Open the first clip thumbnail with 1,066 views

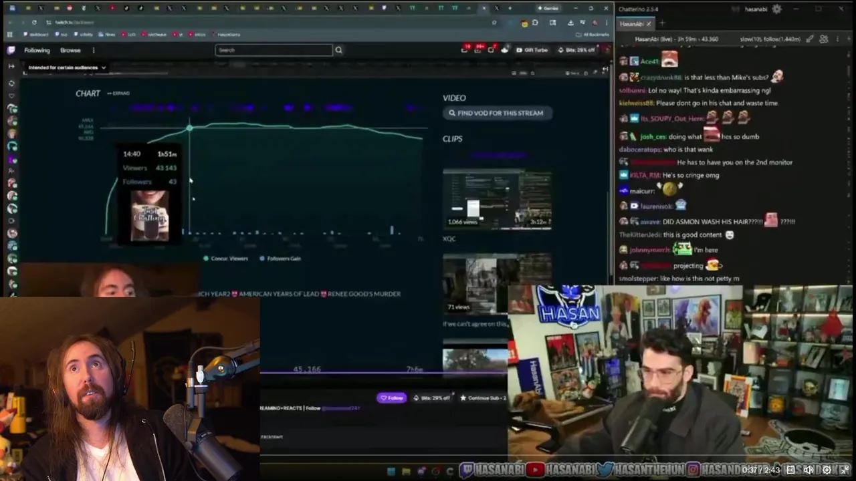[x=497, y=198]
